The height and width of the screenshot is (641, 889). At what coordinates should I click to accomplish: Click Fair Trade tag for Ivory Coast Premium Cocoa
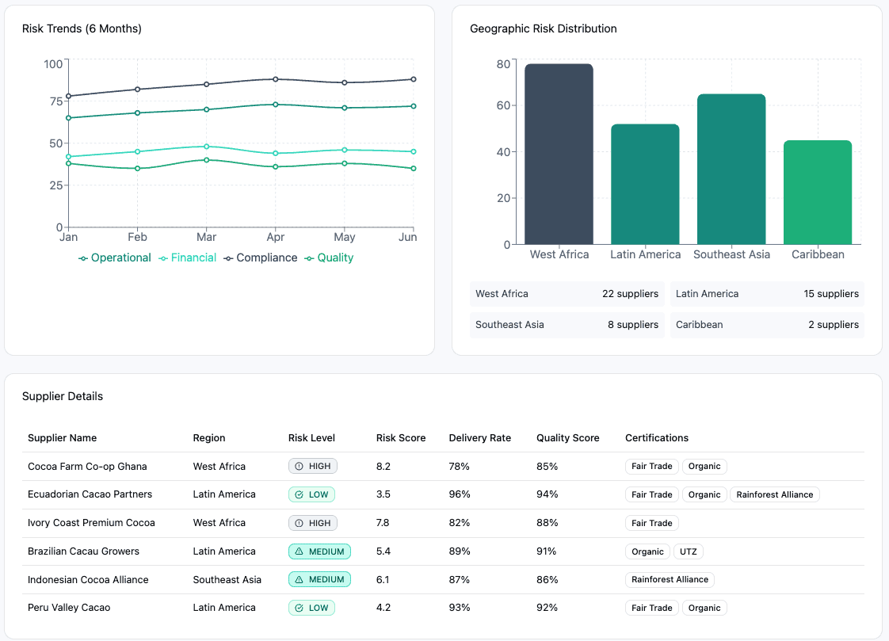[652, 523]
